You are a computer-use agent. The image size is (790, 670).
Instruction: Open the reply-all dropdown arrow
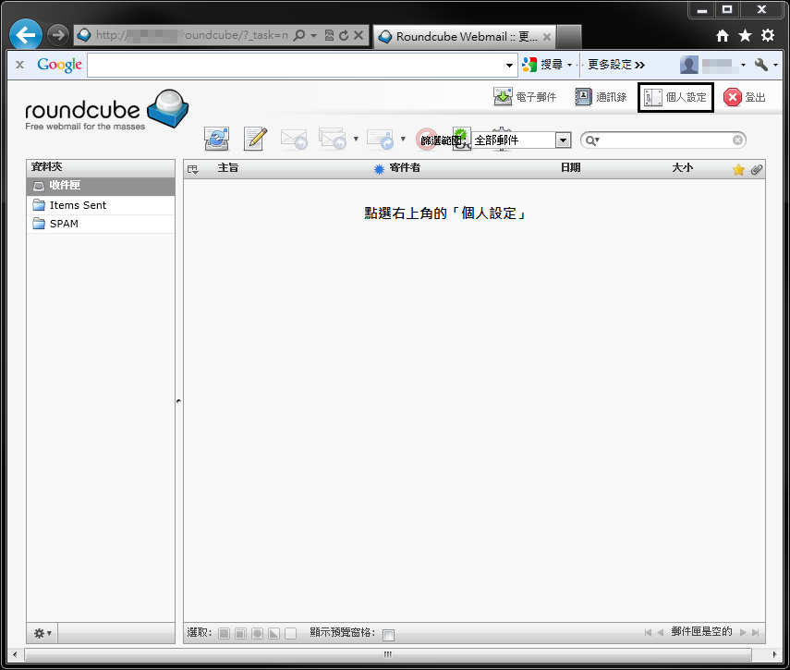pos(357,140)
